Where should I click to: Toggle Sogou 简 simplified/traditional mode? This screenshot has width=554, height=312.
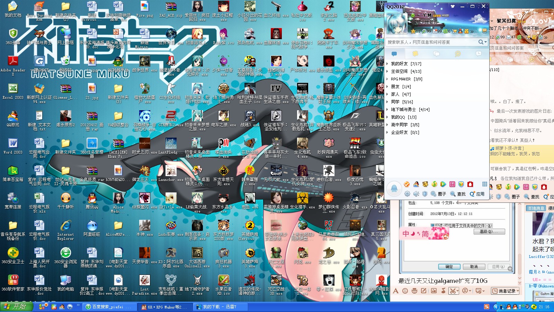coord(425,234)
